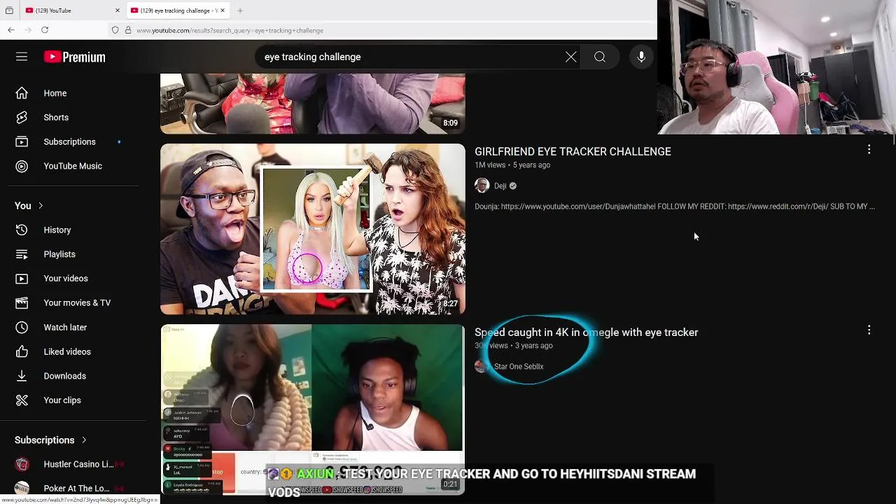The image size is (896, 504).
Task: Click the Downloads arrow icon
Action: 22,376
